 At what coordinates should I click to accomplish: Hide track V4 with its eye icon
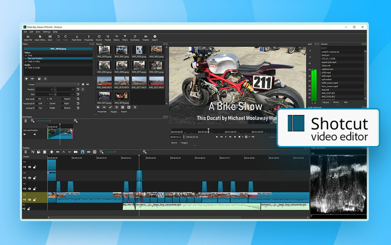coord(29,167)
